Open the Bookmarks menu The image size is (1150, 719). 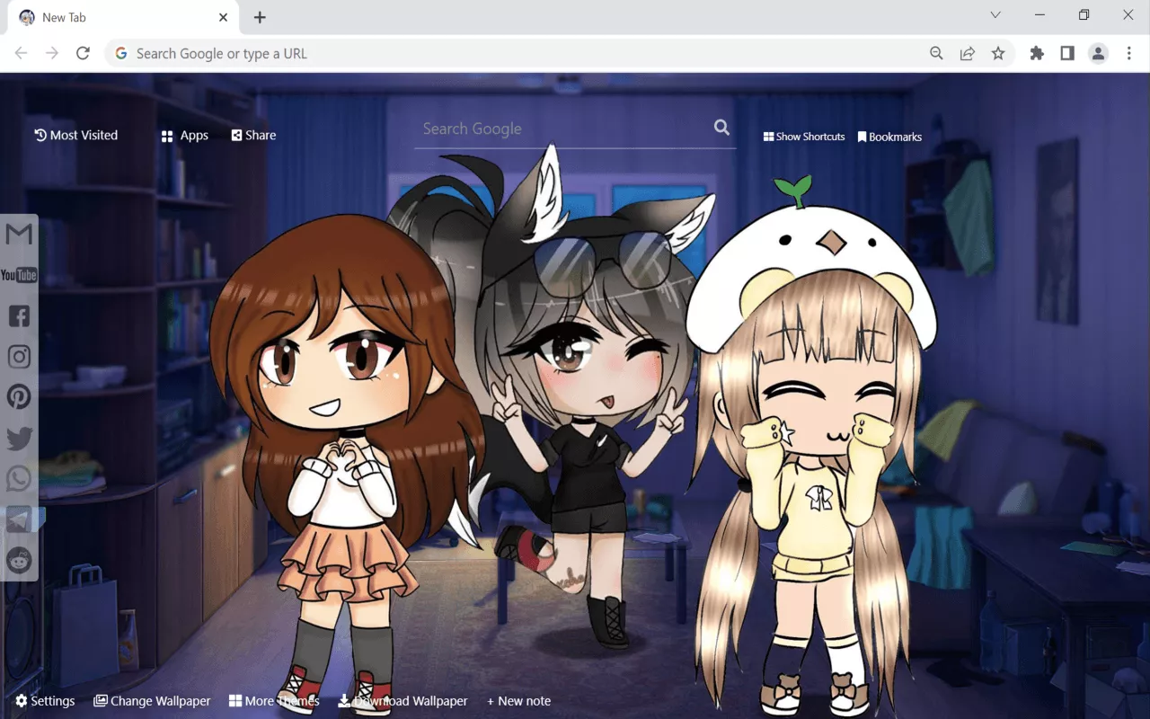(889, 137)
